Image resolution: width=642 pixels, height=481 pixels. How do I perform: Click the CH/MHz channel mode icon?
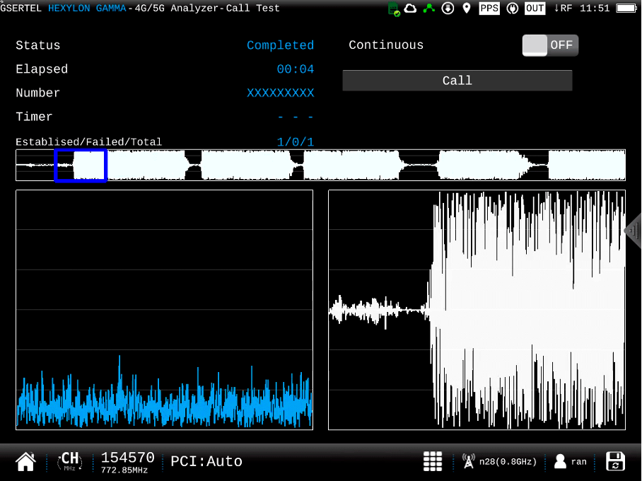pyautogui.click(x=70, y=462)
